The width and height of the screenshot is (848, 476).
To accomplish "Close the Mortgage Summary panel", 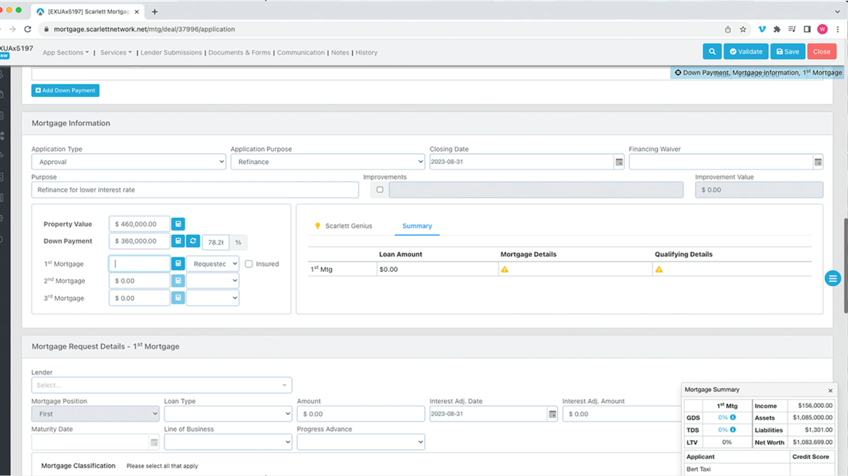I will coord(830,390).
